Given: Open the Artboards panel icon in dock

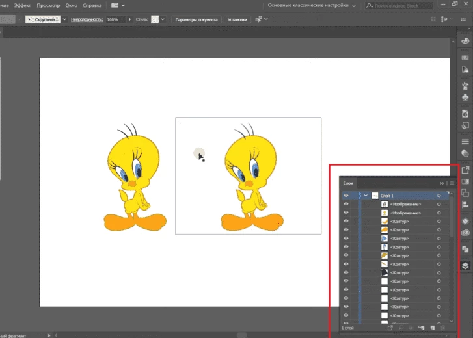Looking at the screenshot, I should click(465, 249).
